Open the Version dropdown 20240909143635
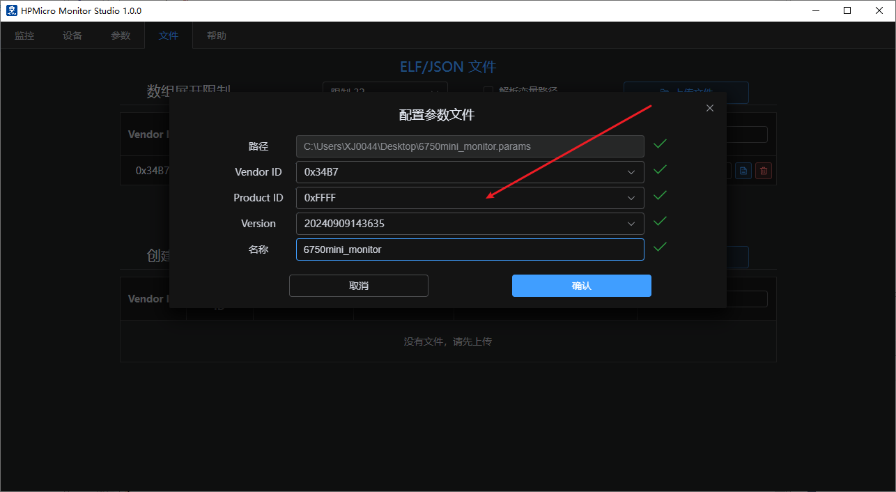This screenshot has width=896, height=492. pos(470,224)
